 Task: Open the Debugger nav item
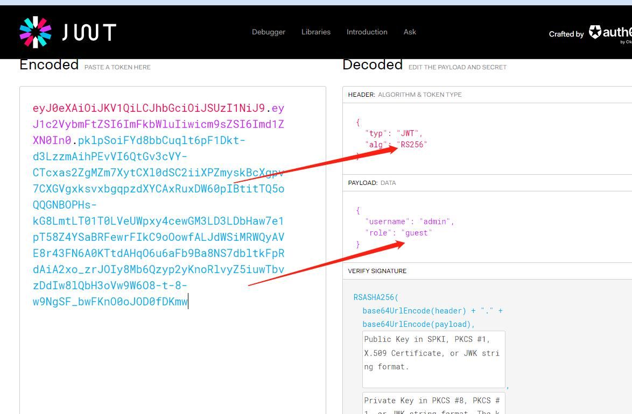(268, 32)
